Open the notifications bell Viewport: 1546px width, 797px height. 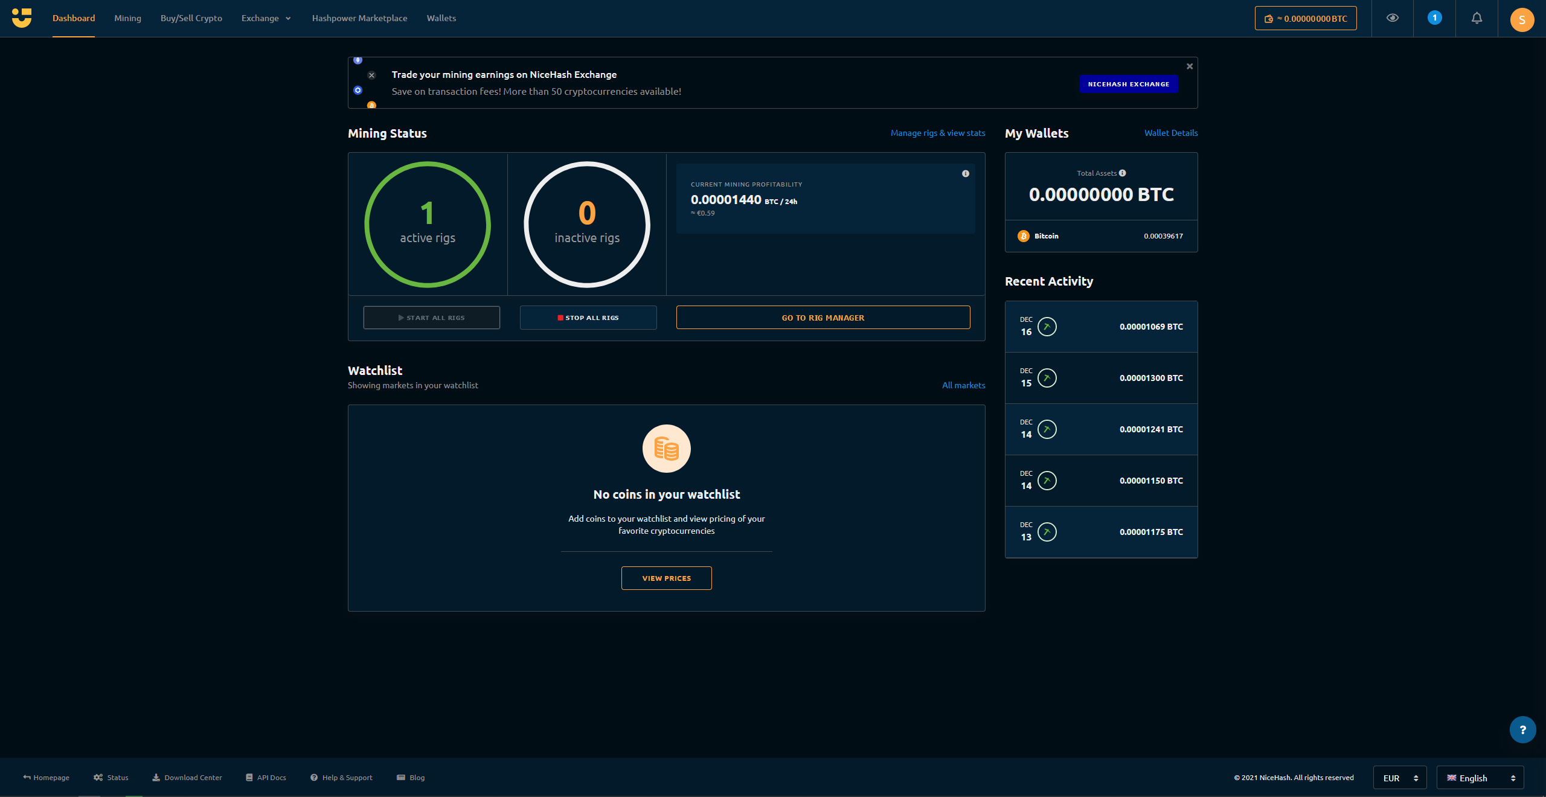tap(1477, 18)
